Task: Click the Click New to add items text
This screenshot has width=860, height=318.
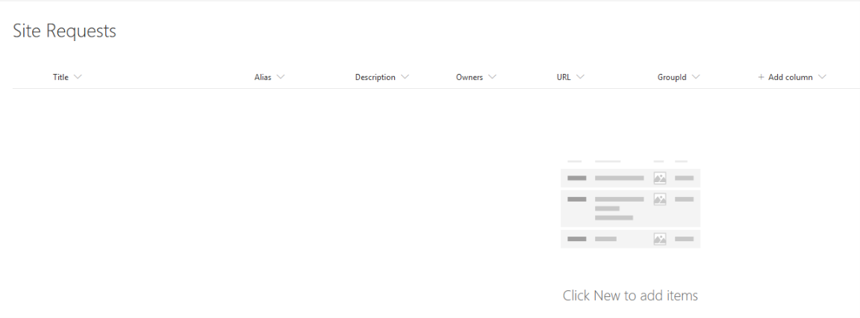Action: click(630, 296)
